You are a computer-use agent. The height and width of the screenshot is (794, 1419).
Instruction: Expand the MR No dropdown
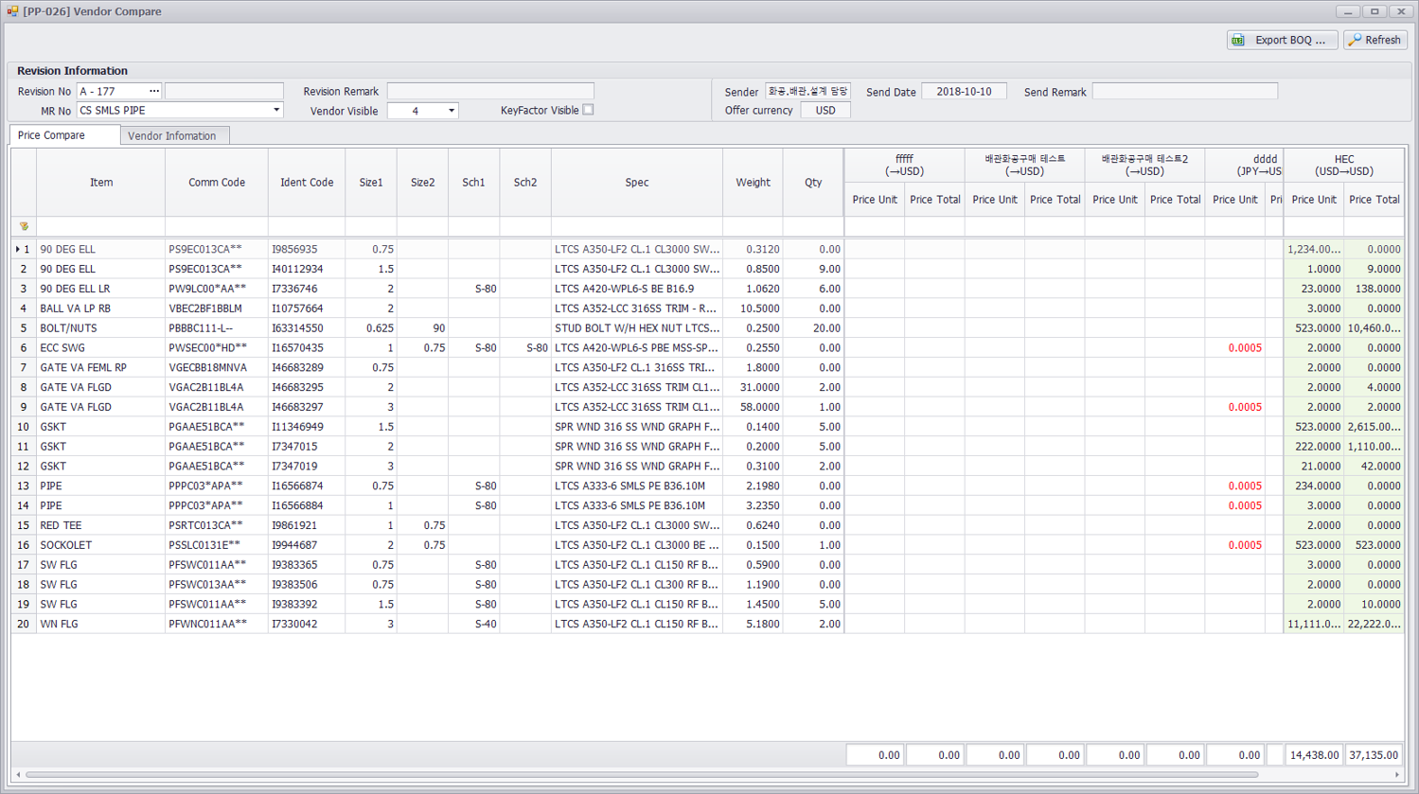click(x=276, y=111)
